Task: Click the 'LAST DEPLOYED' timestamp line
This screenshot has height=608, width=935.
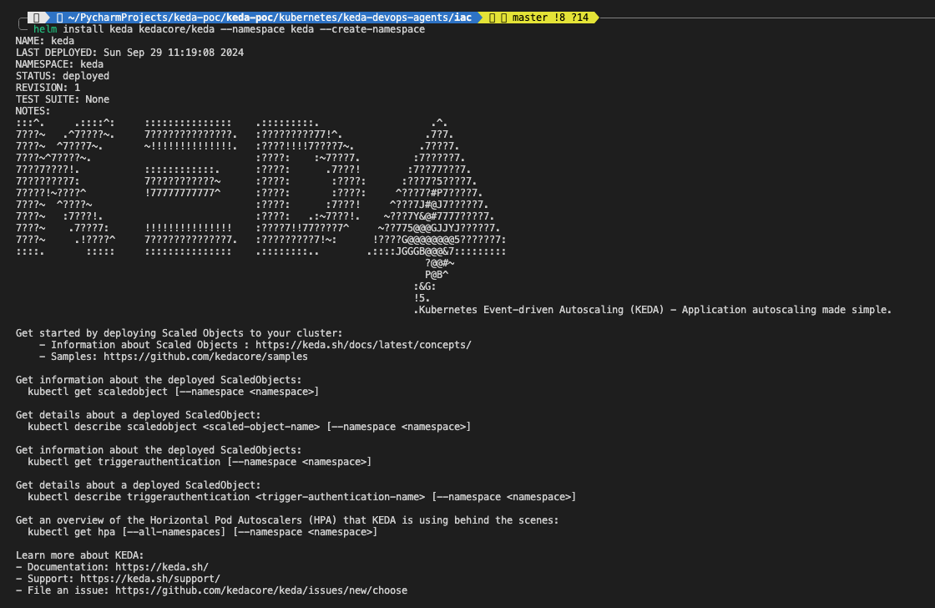Action: pos(129,53)
